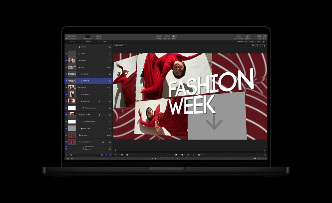Viewport: 332px width, 203px height.
Task: Switch to the Audio tab
Action: [105, 42]
